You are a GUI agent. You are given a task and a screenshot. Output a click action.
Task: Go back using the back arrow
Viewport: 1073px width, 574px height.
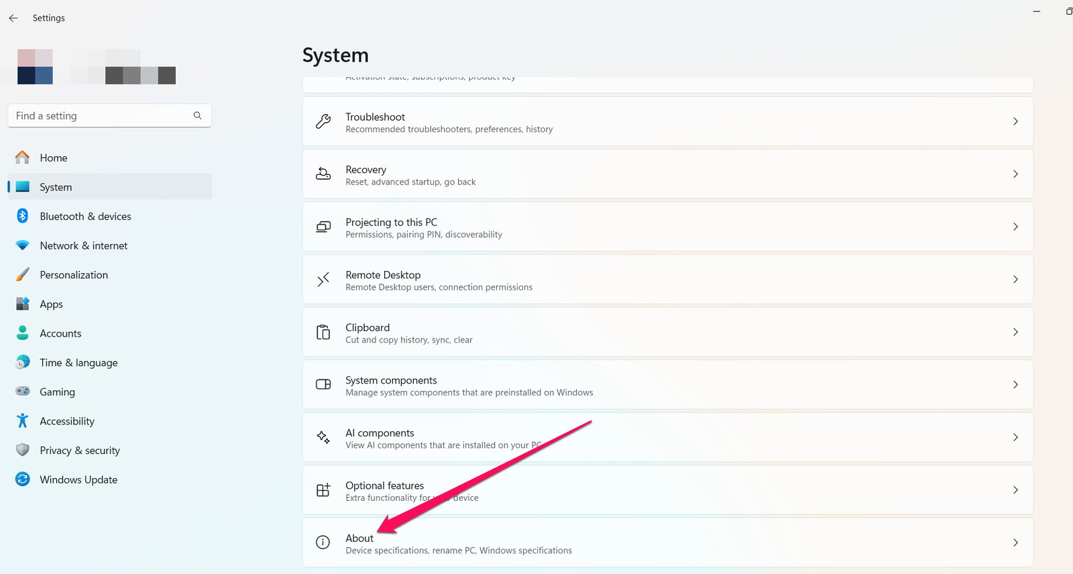(13, 18)
